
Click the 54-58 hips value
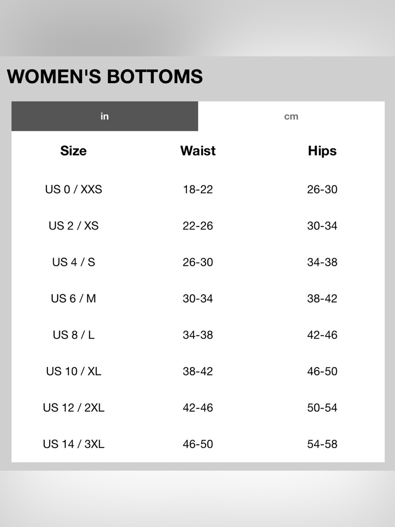pyautogui.click(x=322, y=444)
